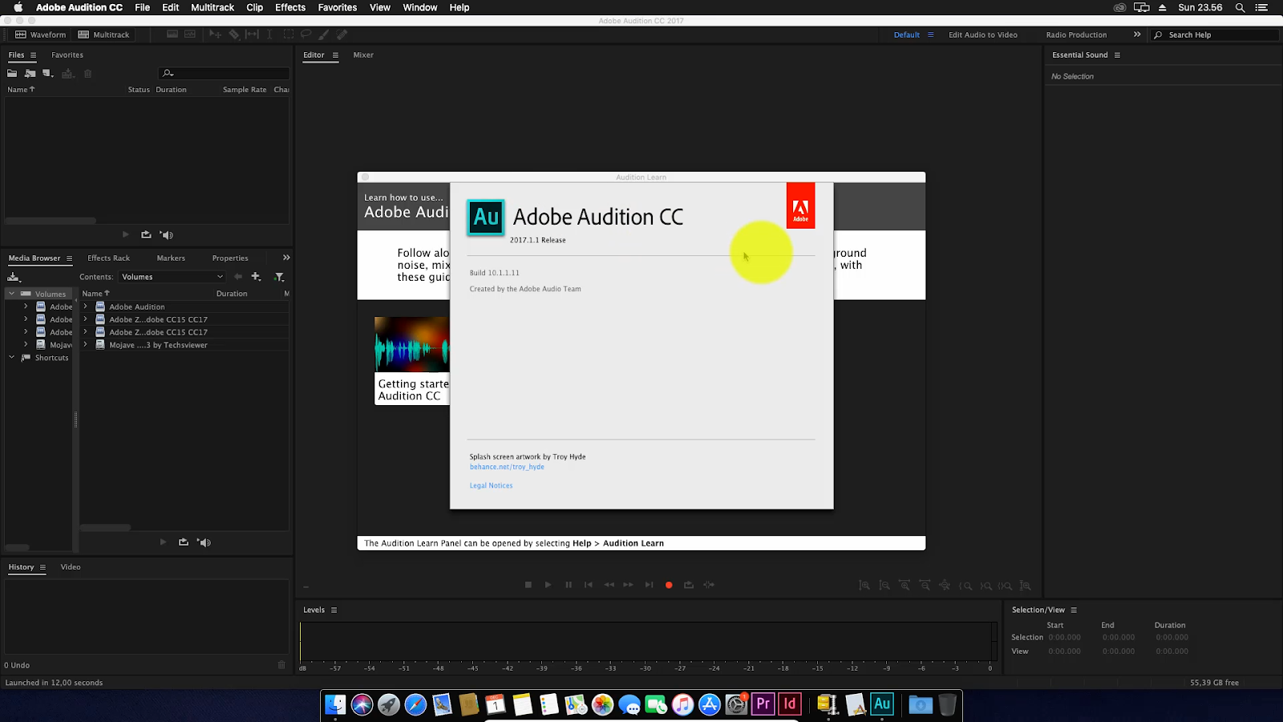Select the Radio Production workspace
The width and height of the screenshot is (1283, 722).
pos(1076,34)
